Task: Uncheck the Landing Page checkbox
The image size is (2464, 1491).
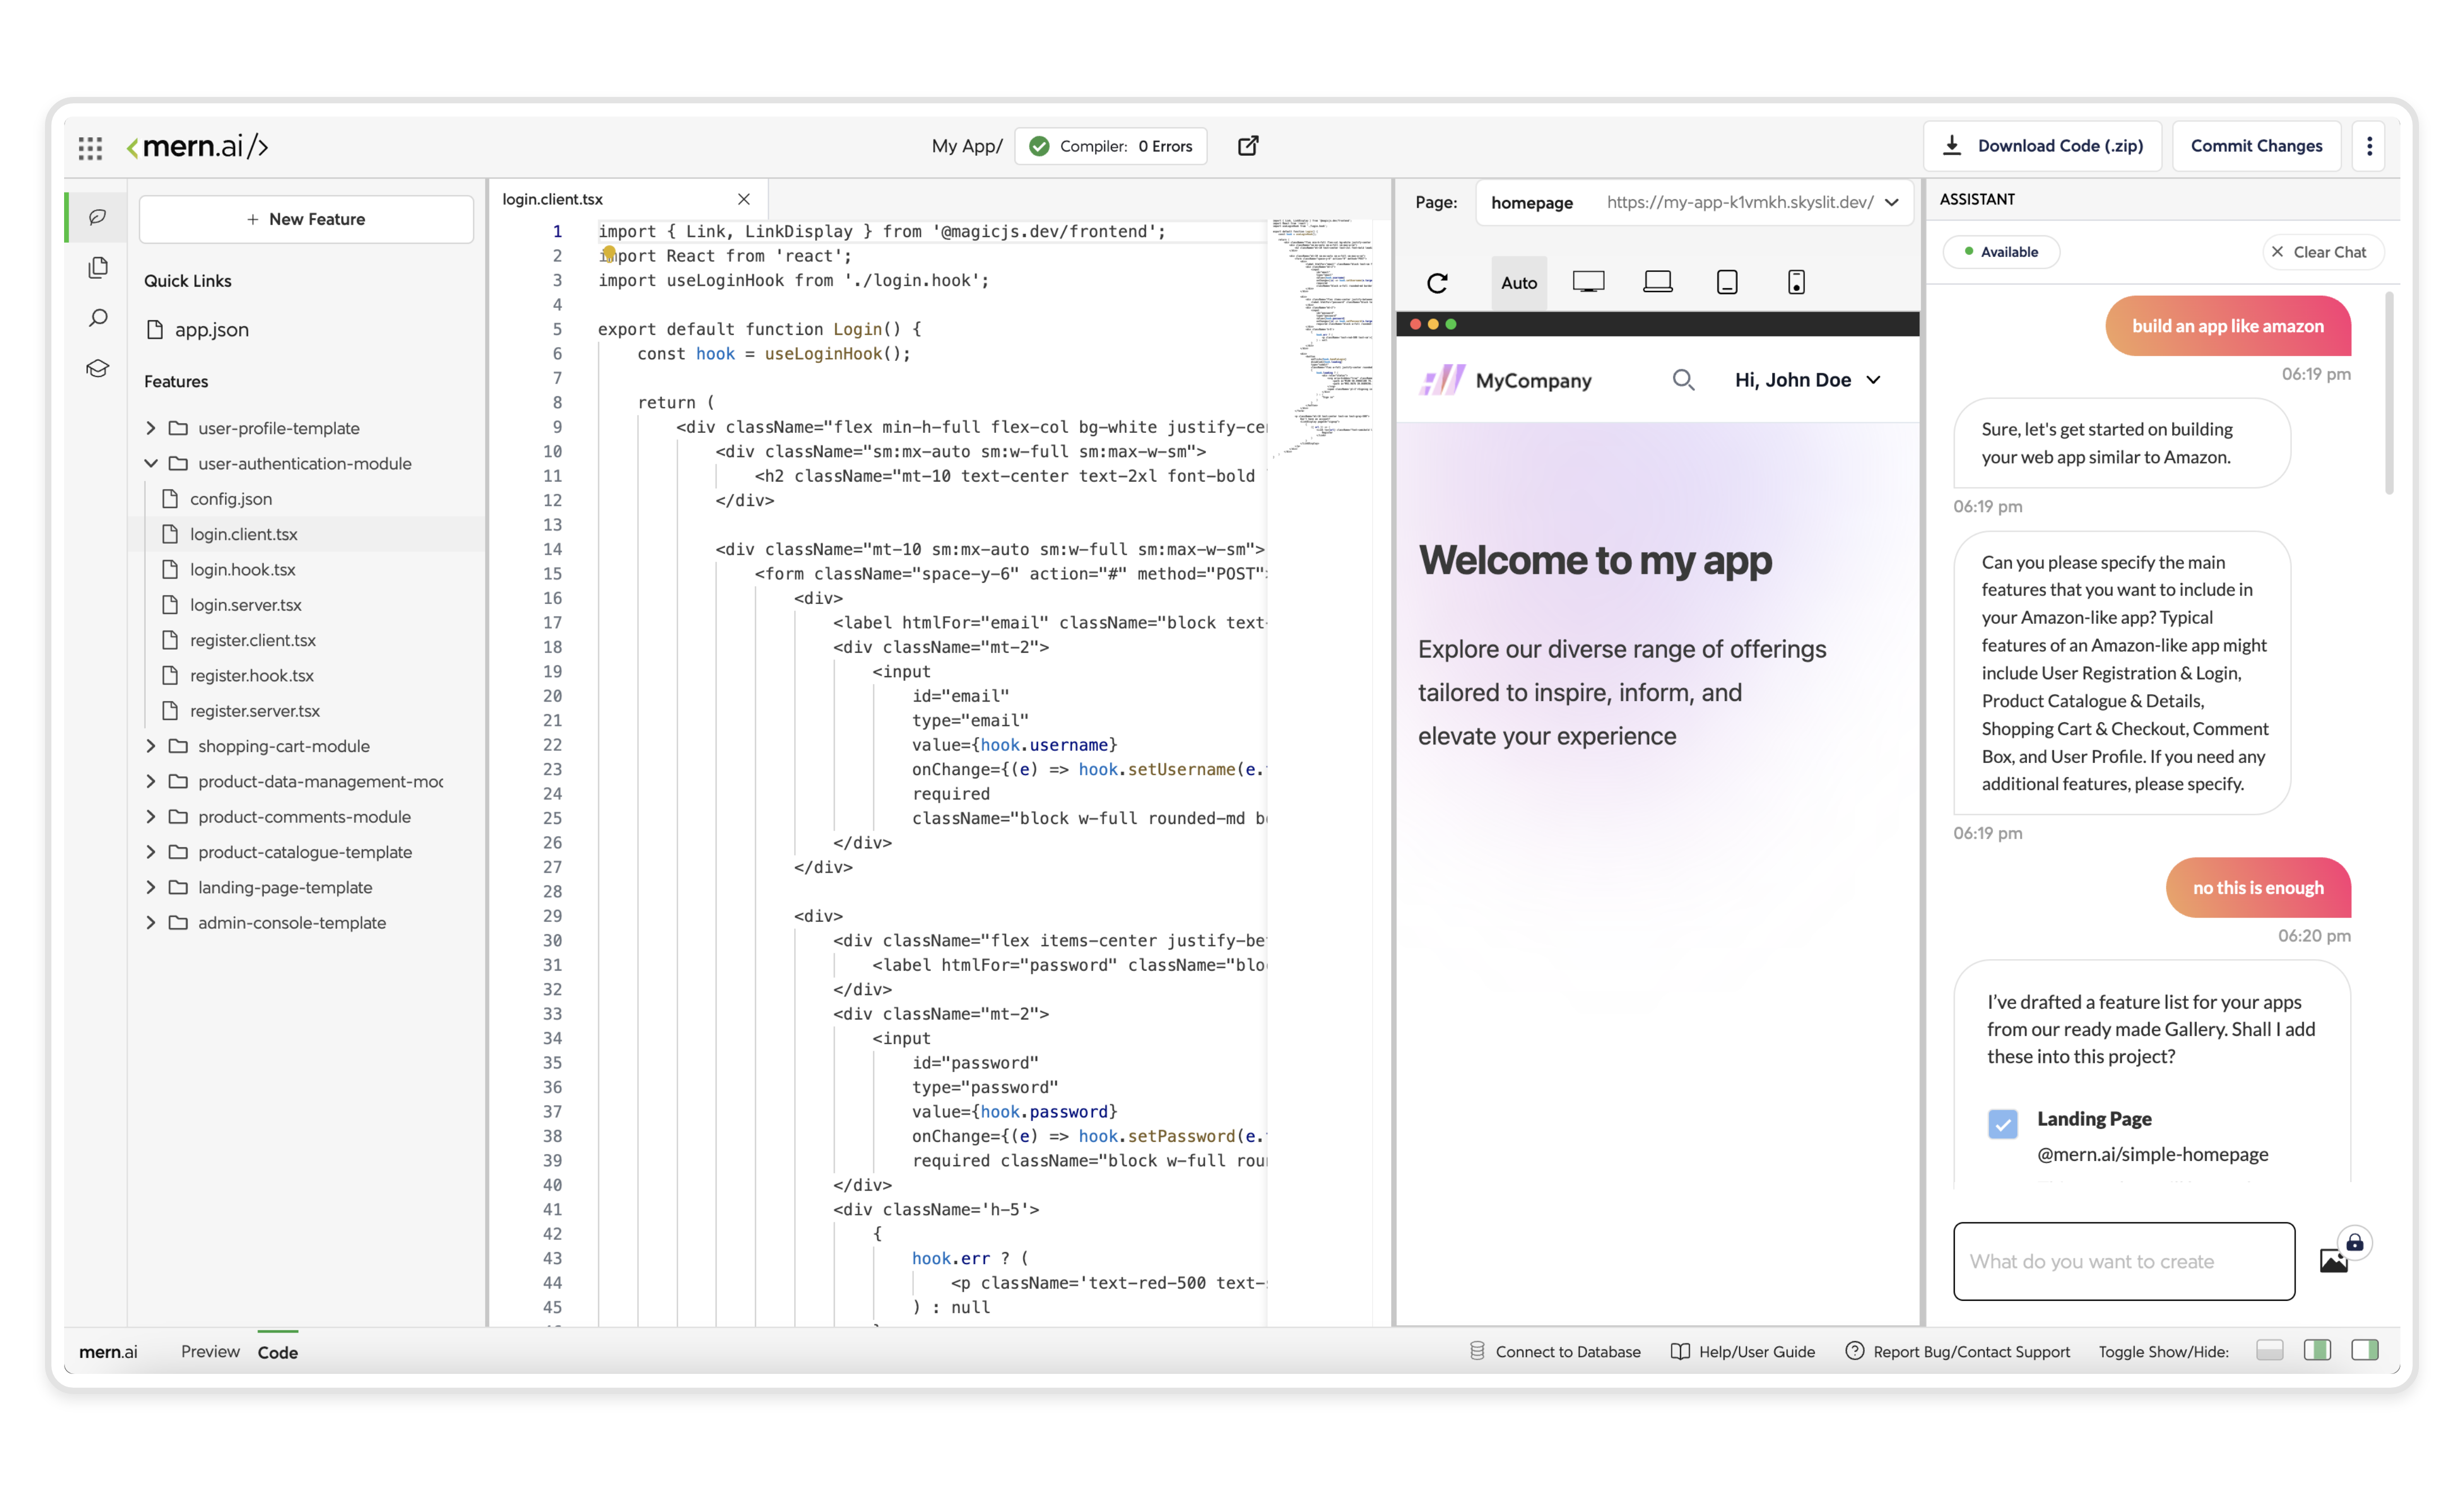Action: (x=2002, y=1123)
